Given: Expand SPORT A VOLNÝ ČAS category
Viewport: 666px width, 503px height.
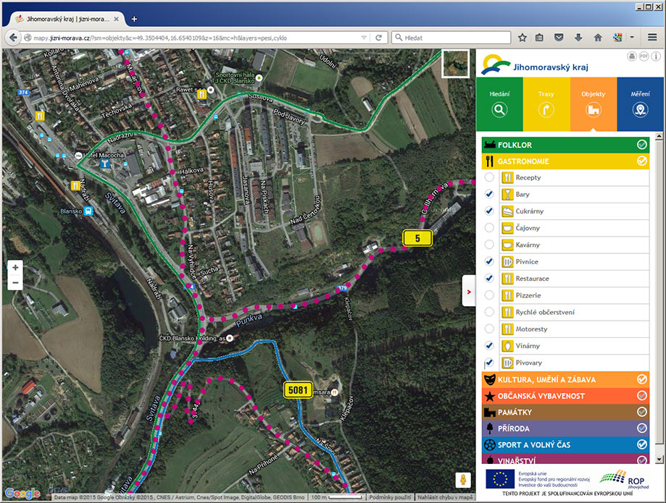Looking at the screenshot, I should click(565, 444).
